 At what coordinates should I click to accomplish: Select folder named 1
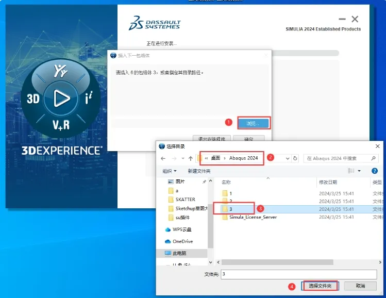pyautogui.click(x=231, y=193)
